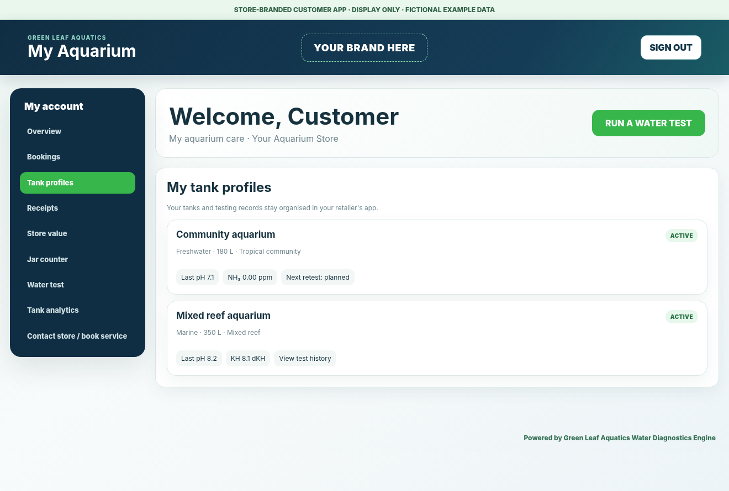Click the Green Leaf Aquatics brand label
This screenshot has width=729, height=491.
click(67, 38)
